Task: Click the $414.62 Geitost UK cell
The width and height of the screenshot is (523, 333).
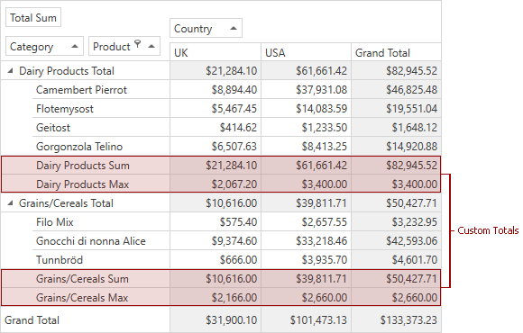Action: [216, 128]
